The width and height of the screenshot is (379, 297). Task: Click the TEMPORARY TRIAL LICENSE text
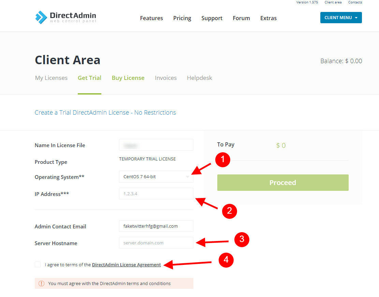pyautogui.click(x=147, y=159)
